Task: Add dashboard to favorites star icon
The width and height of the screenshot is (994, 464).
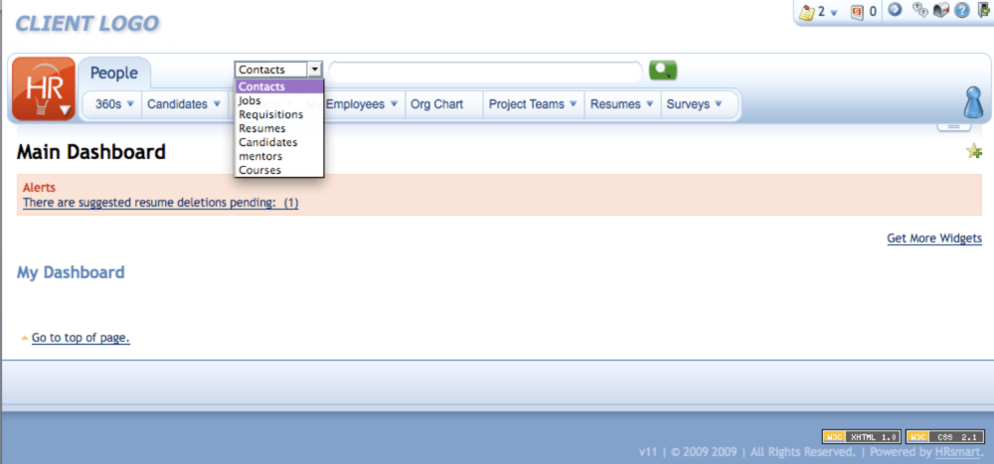Action: [x=974, y=151]
